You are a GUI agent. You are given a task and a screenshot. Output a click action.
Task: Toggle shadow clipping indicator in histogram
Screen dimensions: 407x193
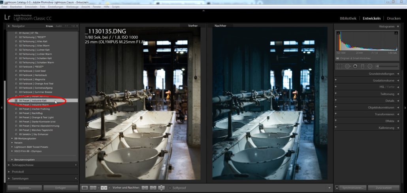(338, 33)
